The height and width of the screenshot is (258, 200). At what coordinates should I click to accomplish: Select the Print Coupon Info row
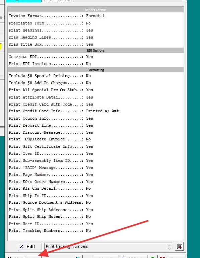[96, 119]
